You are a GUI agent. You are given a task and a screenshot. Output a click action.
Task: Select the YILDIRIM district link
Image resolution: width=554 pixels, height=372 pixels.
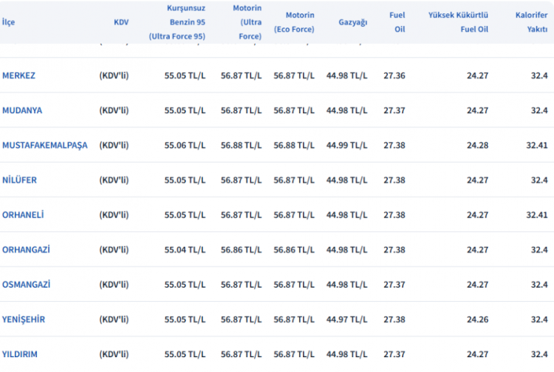point(21,354)
